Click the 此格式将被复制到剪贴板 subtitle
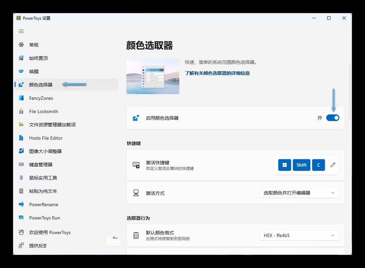 point(168,239)
